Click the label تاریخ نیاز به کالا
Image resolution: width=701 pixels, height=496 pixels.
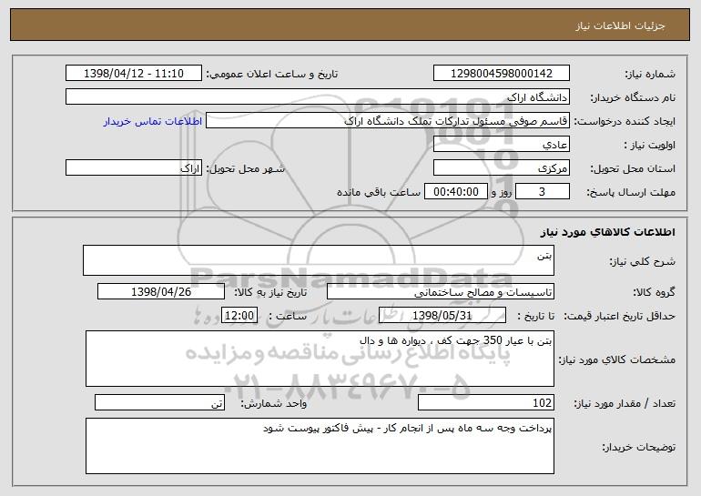pyautogui.click(x=270, y=293)
